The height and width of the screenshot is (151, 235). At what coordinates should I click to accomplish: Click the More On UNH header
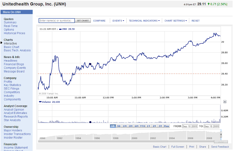[16, 12]
